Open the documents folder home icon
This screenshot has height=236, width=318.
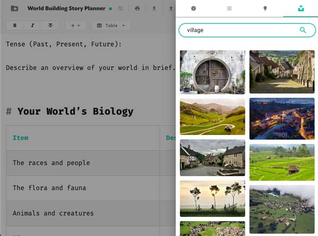point(14,8)
